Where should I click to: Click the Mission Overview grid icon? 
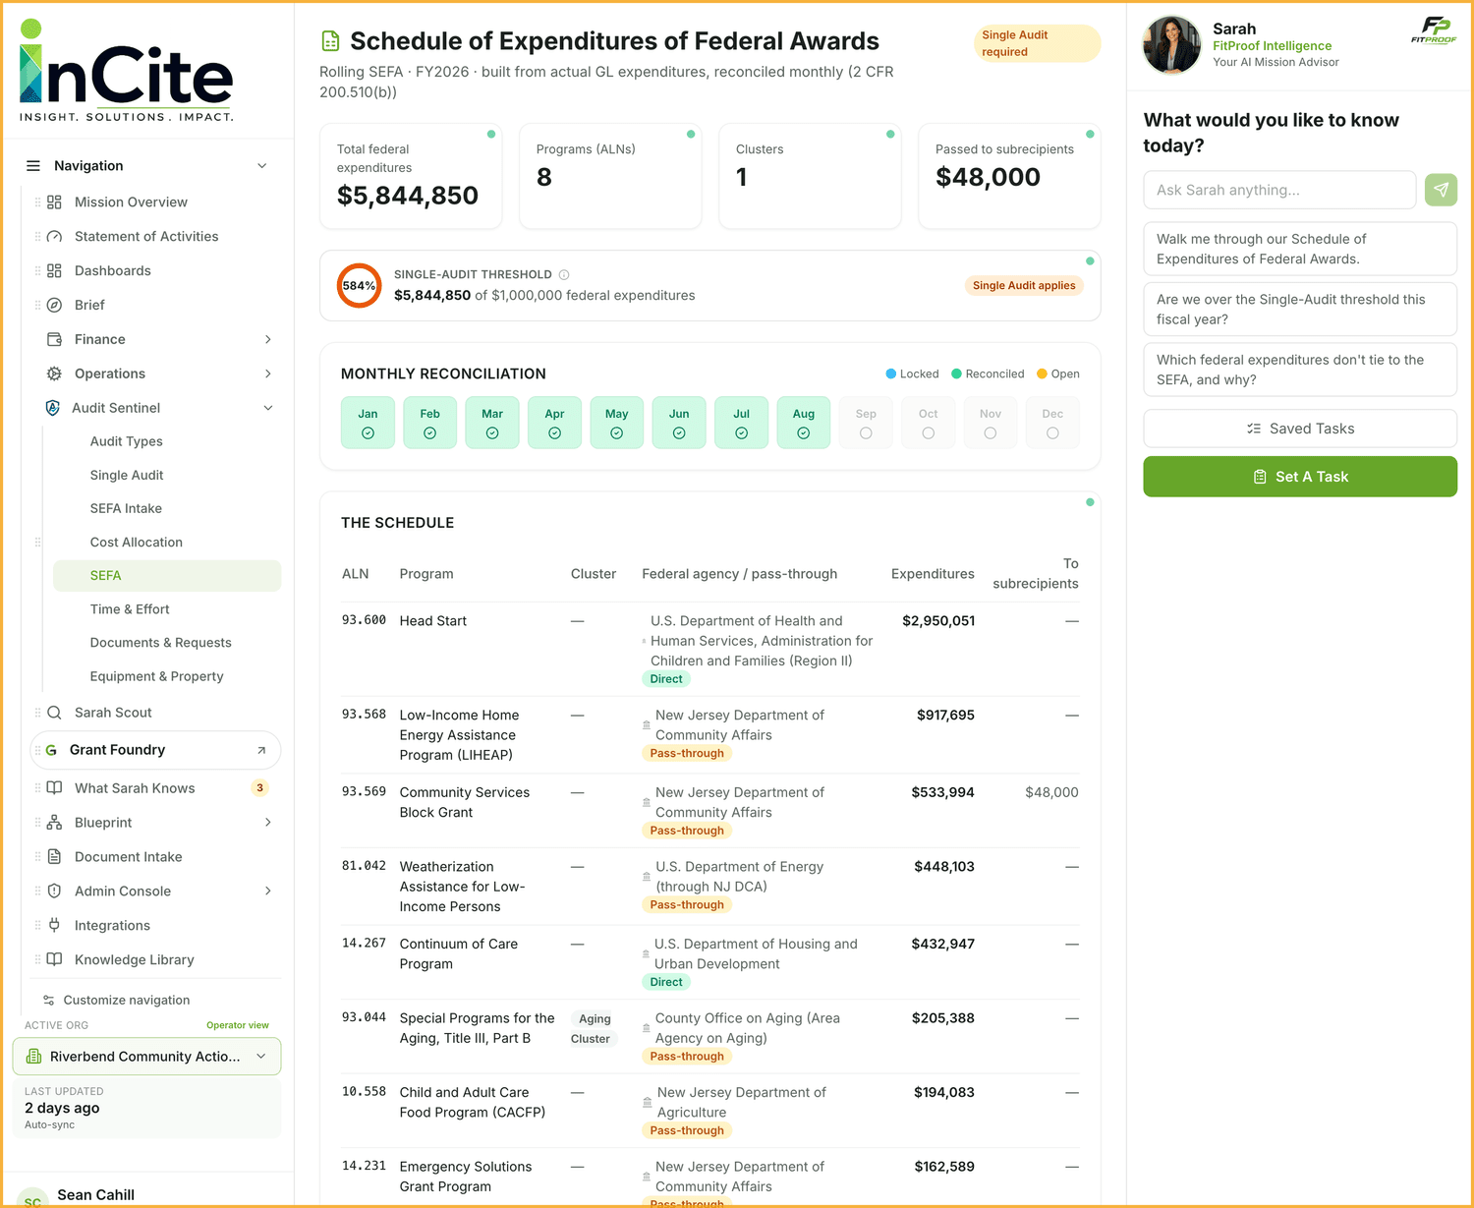54,201
